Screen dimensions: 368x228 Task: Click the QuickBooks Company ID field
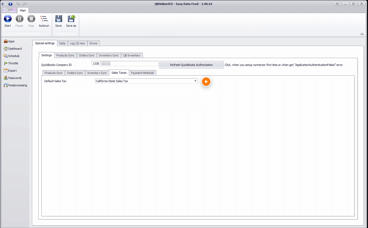(x=125, y=64)
